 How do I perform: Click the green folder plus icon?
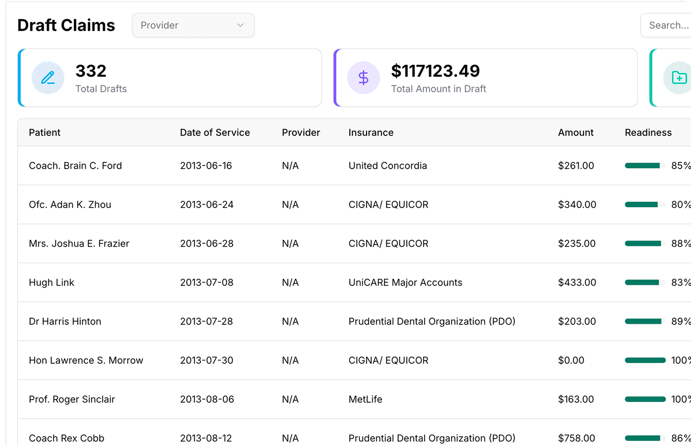pyautogui.click(x=679, y=78)
